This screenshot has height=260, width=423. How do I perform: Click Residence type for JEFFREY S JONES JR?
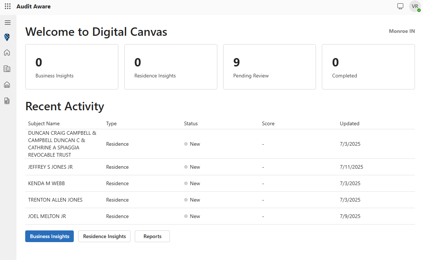[x=117, y=167]
